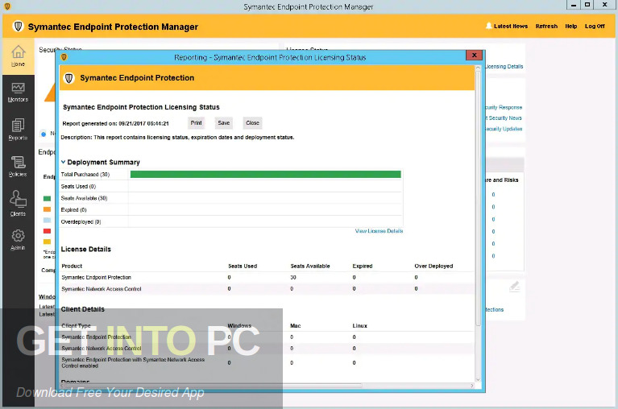Minimize the main Symantec manager window
This screenshot has width=618, height=409.
(x=573, y=5)
